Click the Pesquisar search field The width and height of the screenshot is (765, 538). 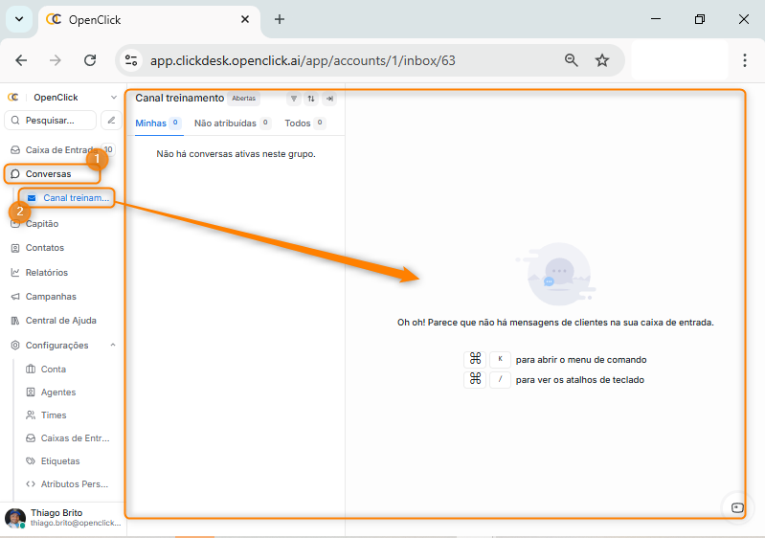point(52,121)
